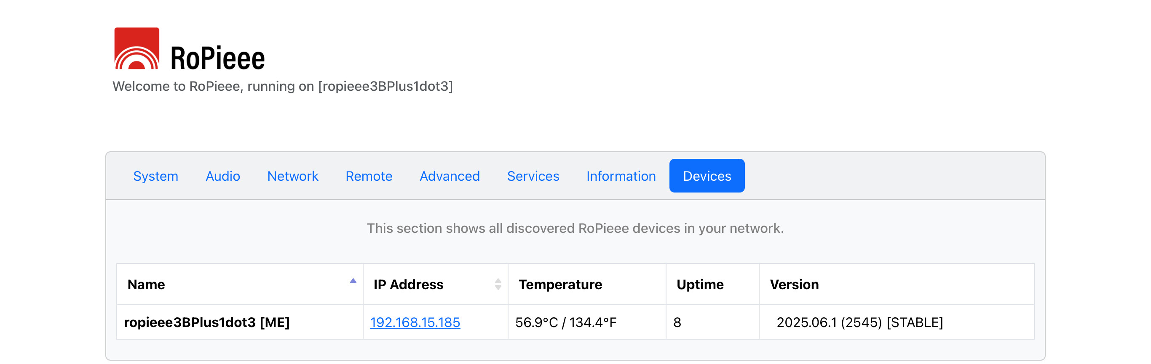Click the RoPieee title text

click(x=217, y=58)
